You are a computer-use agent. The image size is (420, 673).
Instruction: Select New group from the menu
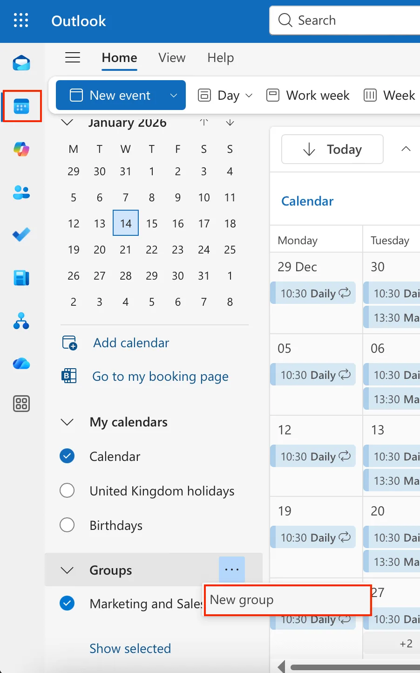(x=242, y=600)
